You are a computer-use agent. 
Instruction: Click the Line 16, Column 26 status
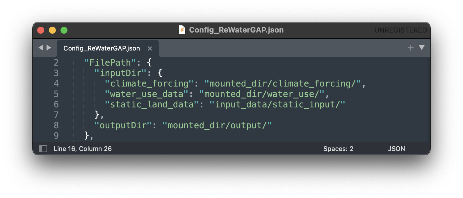pyautogui.click(x=83, y=149)
